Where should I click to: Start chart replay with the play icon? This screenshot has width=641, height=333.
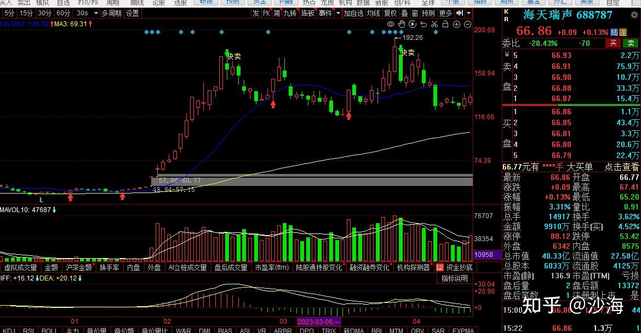(413, 24)
